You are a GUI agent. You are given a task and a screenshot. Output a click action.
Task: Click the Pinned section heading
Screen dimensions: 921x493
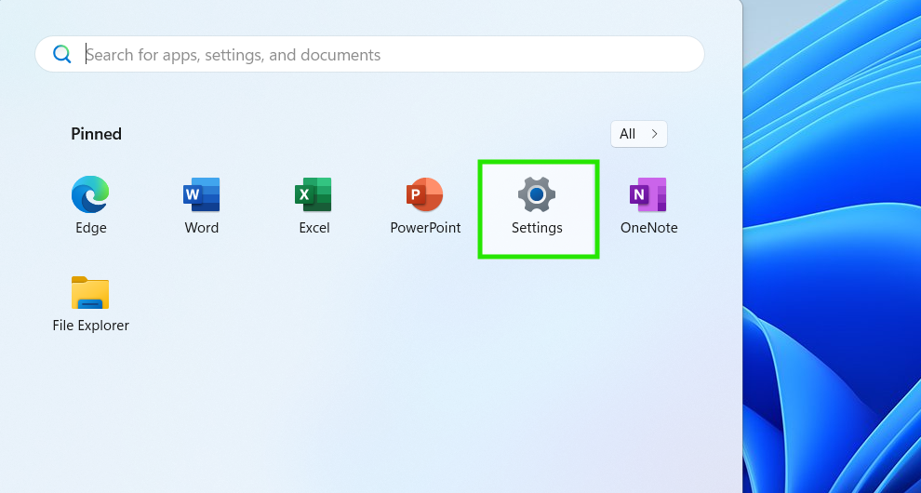[97, 134]
